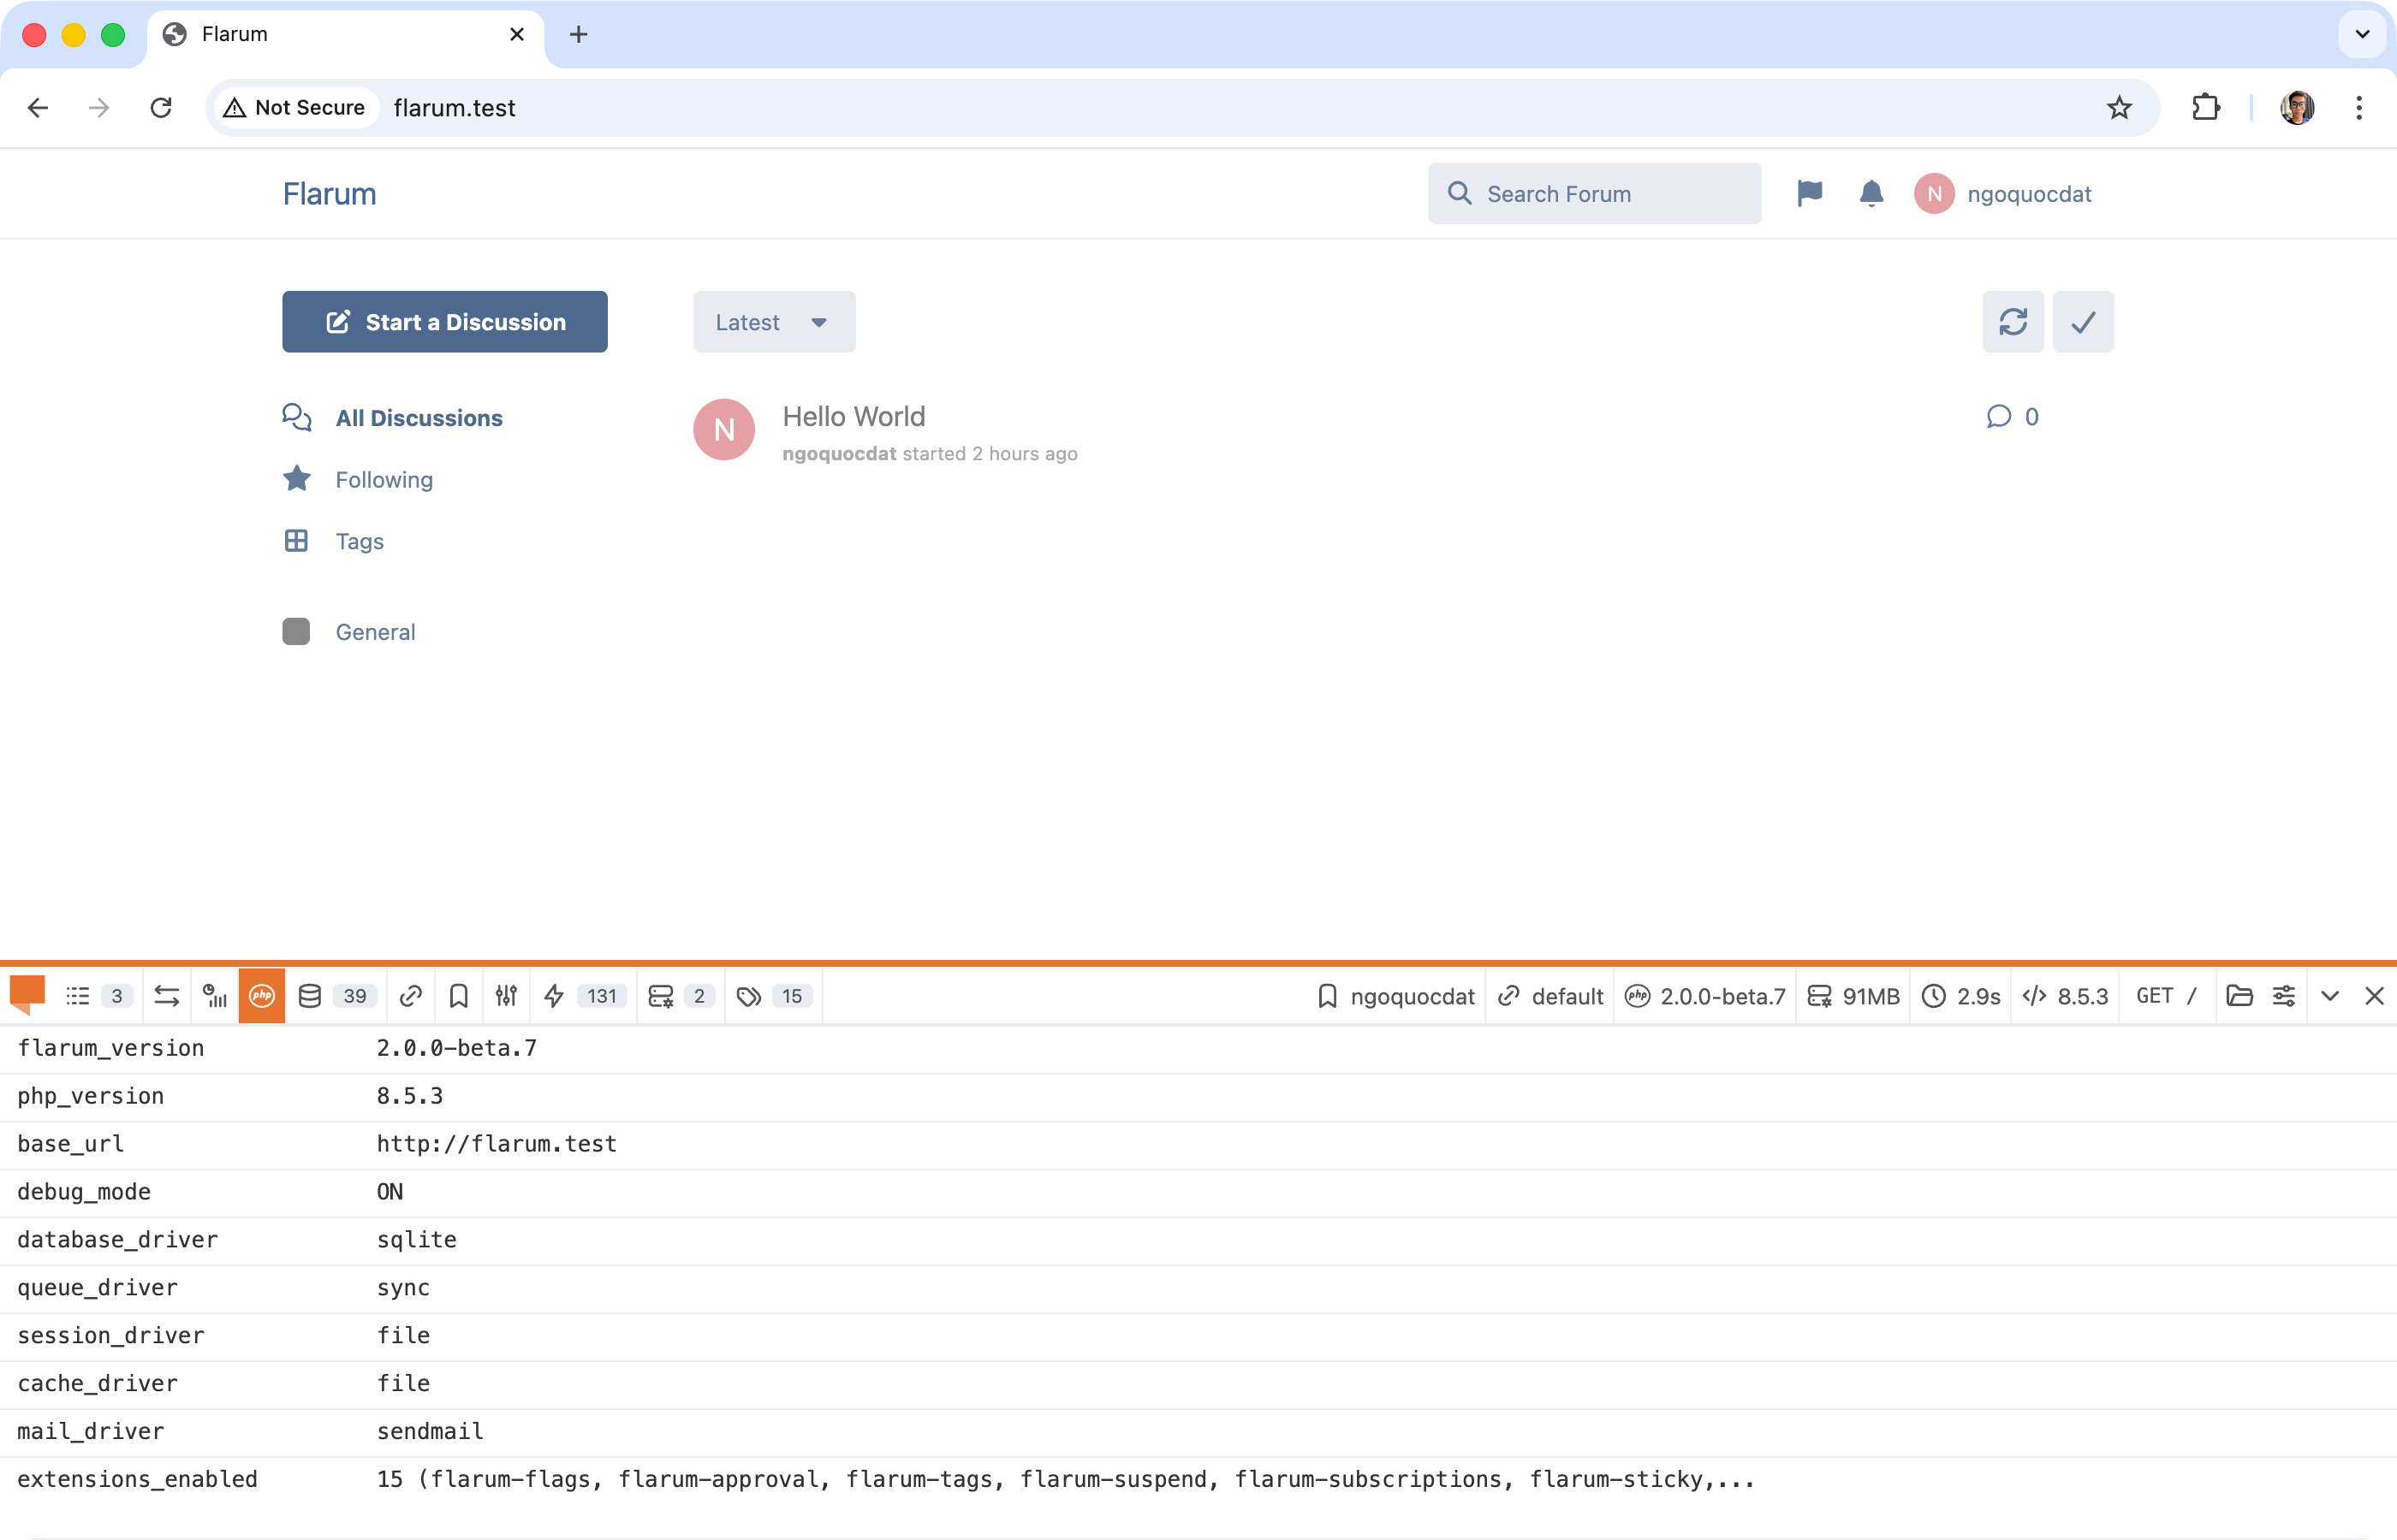Image resolution: width=2397 pixels, height=1540 pixels.
Task: Click the Tags grid icon in sidebar
Action: pyautogui.click(x=296, y=541)
